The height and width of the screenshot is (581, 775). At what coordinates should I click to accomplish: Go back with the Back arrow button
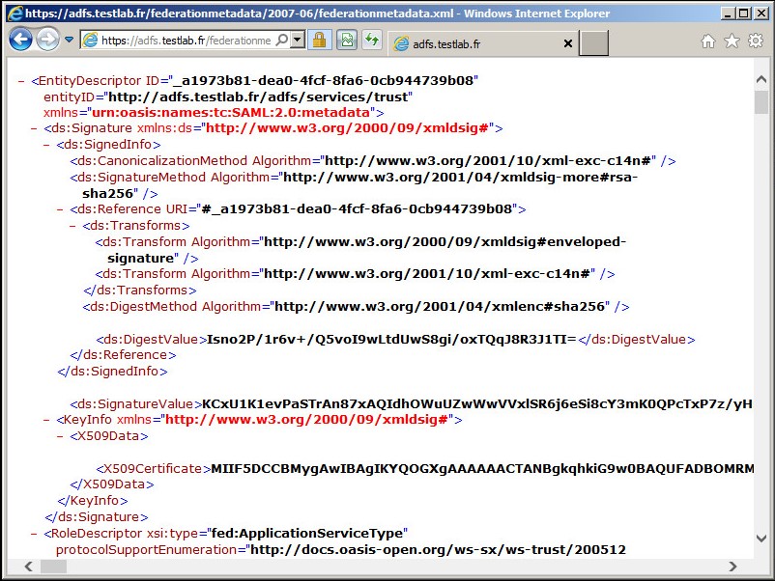point(20,40)
